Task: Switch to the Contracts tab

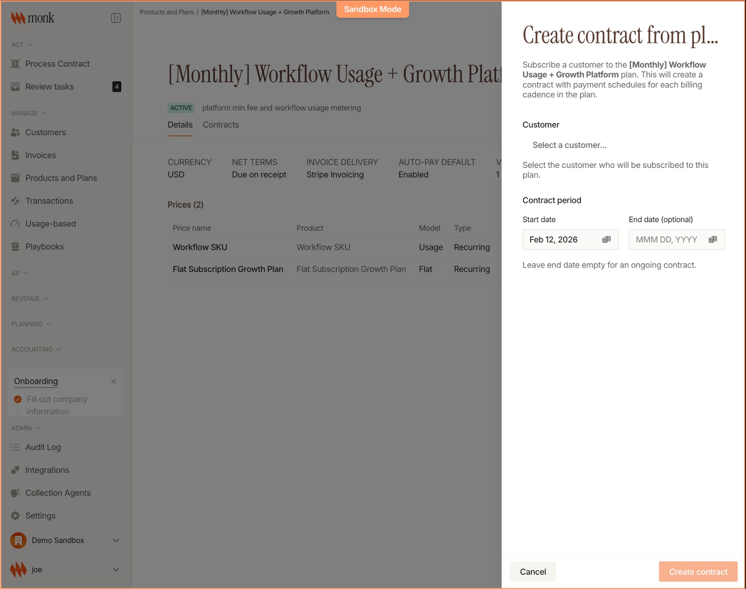Action: point(221,125)
